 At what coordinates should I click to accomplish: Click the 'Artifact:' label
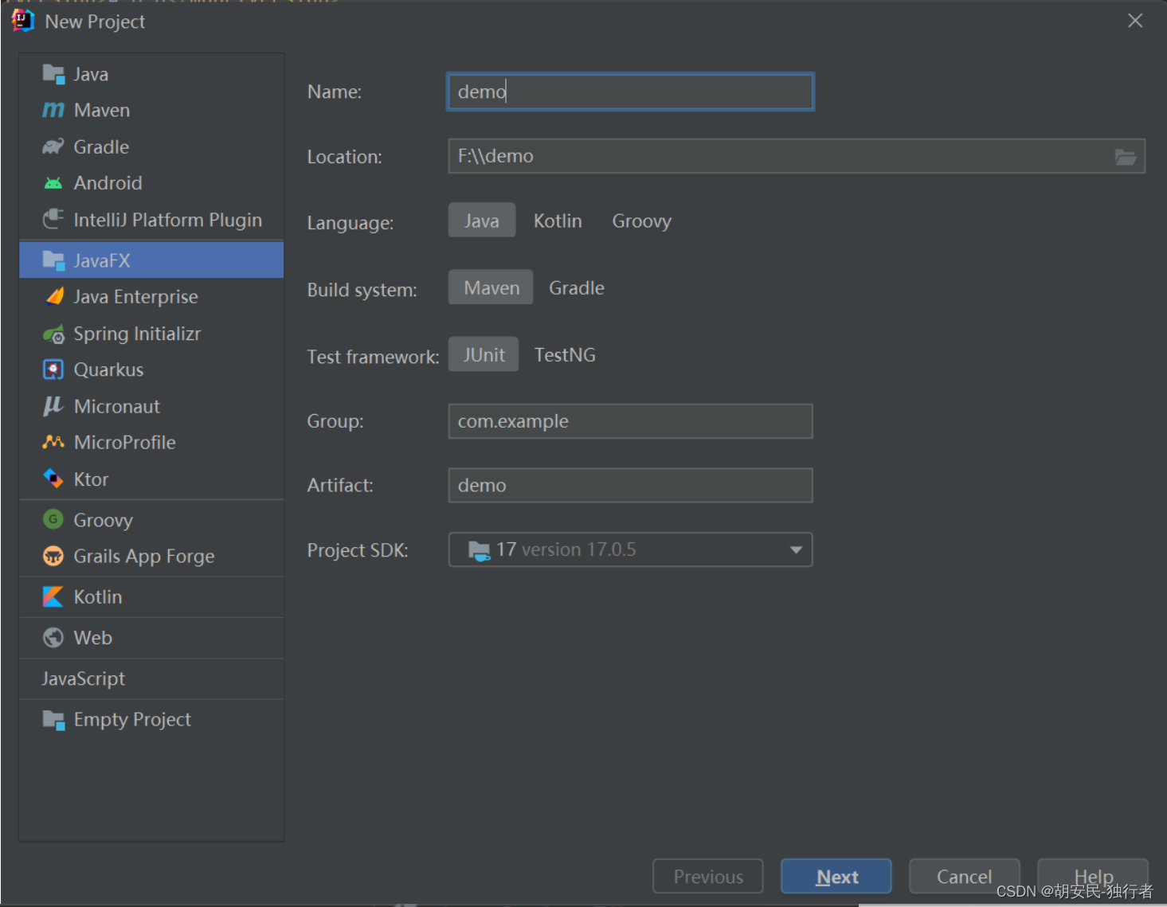(x=340, y=485)
